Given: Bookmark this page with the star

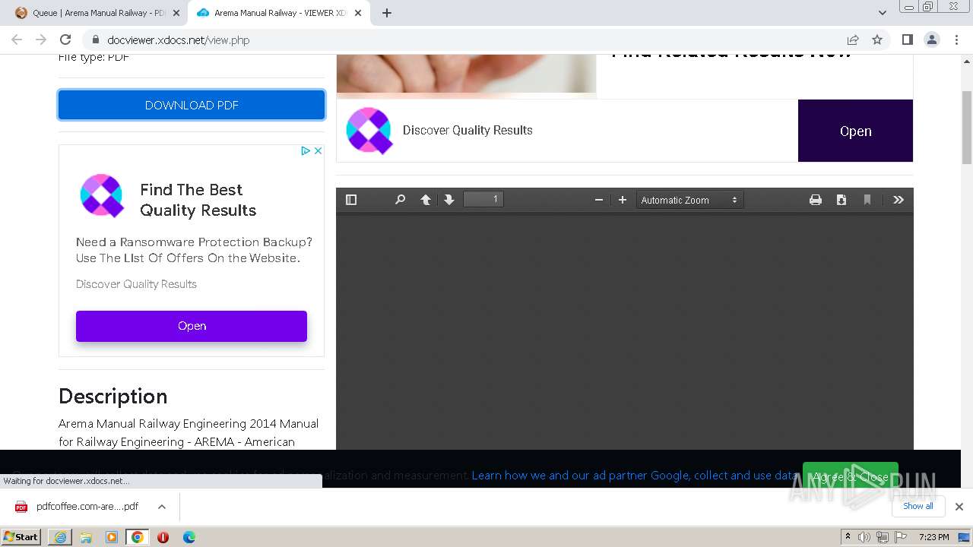Looking at the screenshot, I should 877,40.
